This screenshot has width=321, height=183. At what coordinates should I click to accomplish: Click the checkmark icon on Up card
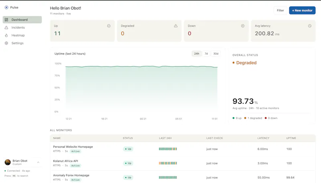tap(109, 26)
